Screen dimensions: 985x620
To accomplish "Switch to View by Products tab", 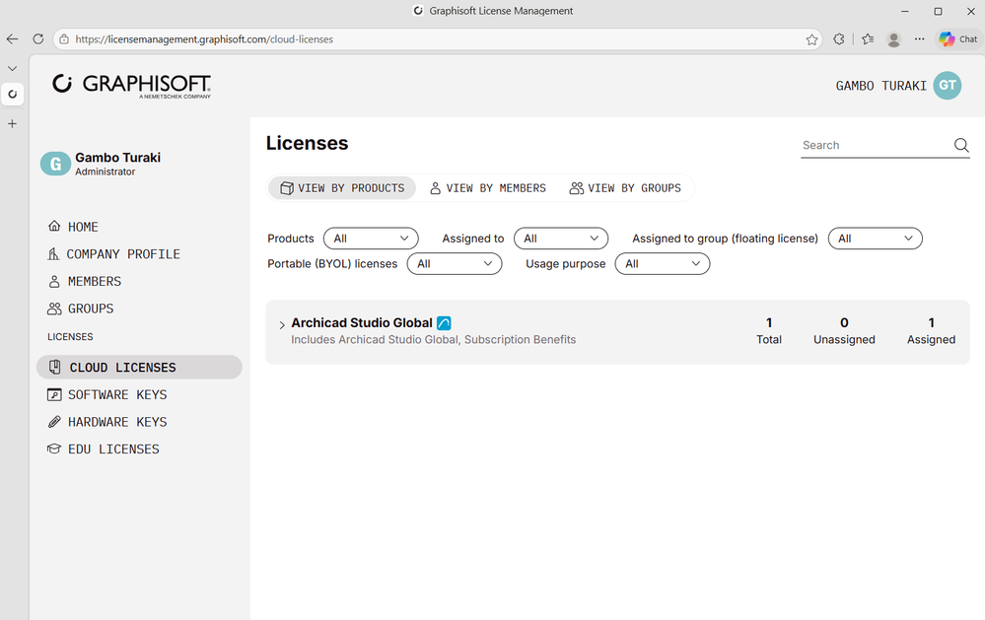I will (342, 188).
